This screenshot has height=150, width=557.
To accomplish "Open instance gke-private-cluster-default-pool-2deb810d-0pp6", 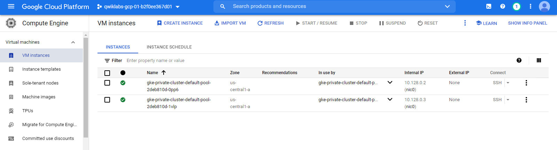I will pos(179,86).
